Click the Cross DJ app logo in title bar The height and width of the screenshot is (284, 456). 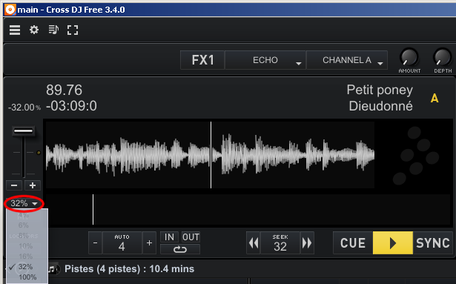coord(10,10)
